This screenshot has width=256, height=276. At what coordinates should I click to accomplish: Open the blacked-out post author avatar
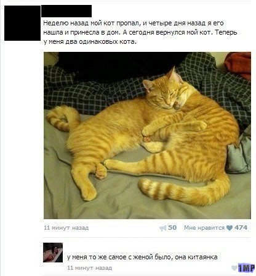pyautogui.click(x=22, y=23)
